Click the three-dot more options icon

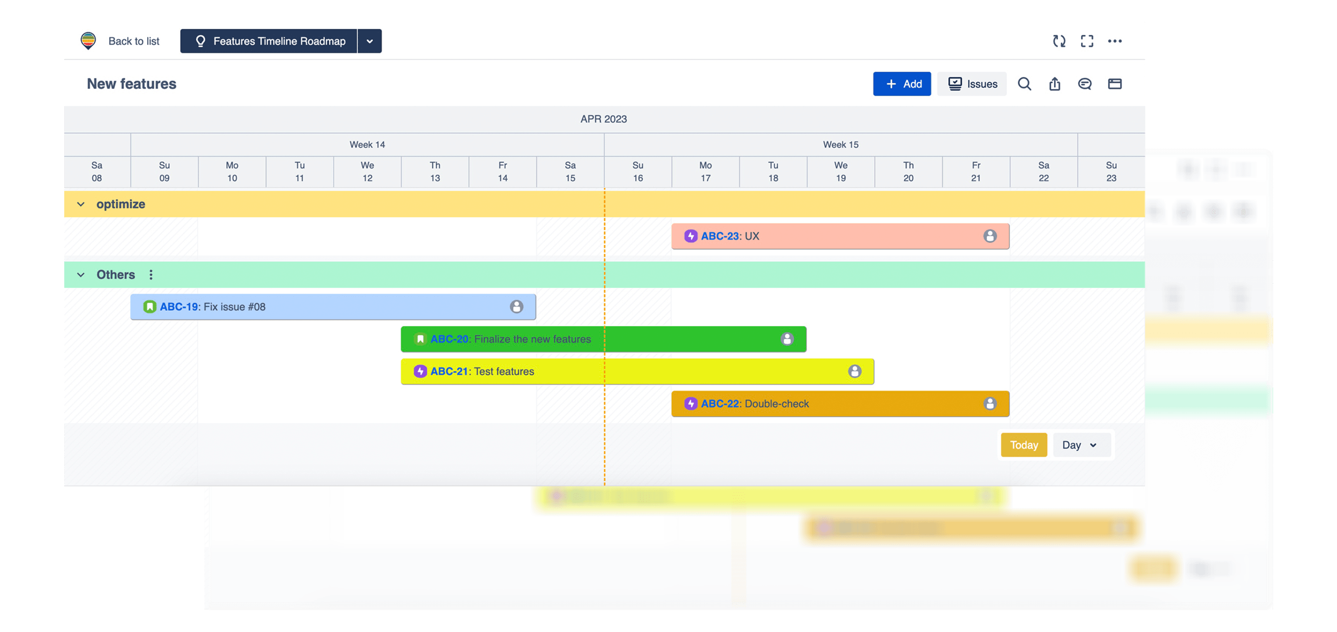(1114, 40)
